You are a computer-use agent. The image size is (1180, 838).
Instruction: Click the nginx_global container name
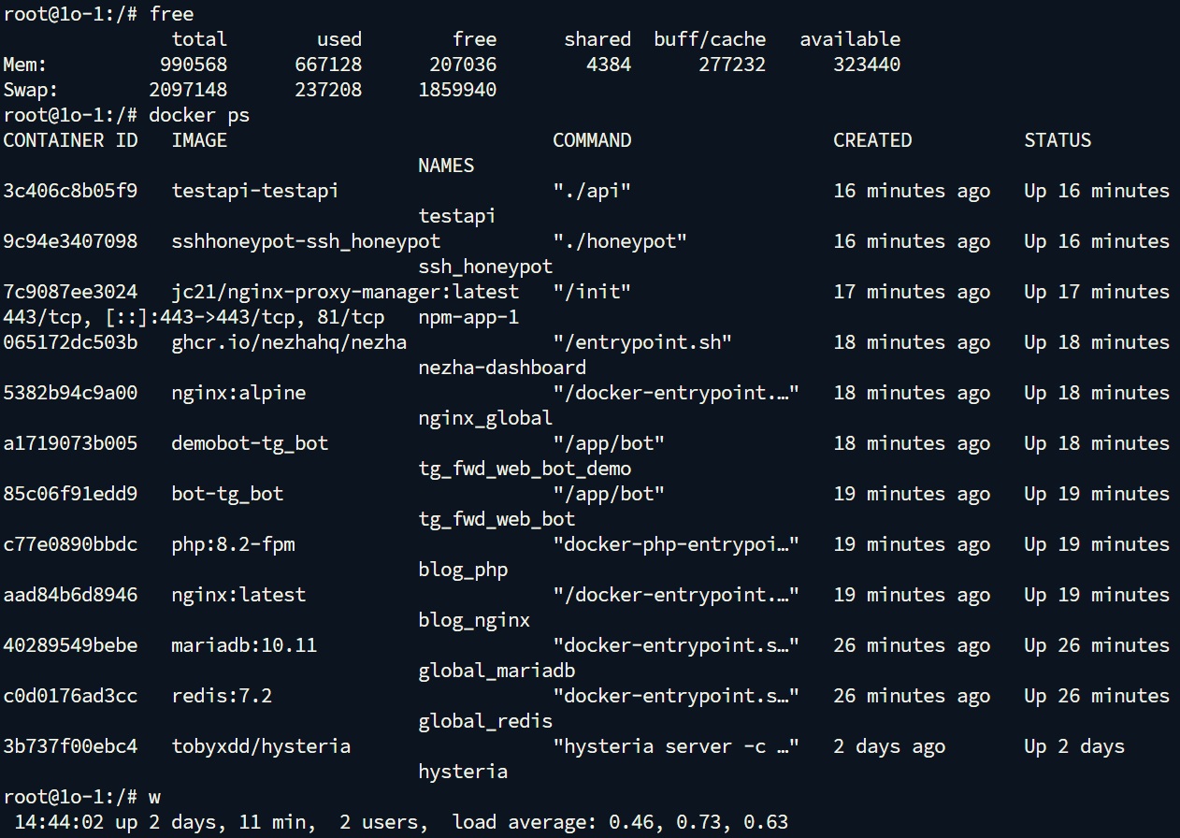coord(485,418)
